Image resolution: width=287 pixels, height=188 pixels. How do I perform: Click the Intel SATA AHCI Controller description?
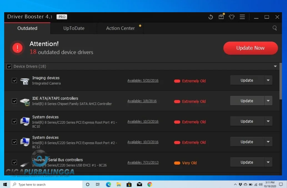click(72, 104)
